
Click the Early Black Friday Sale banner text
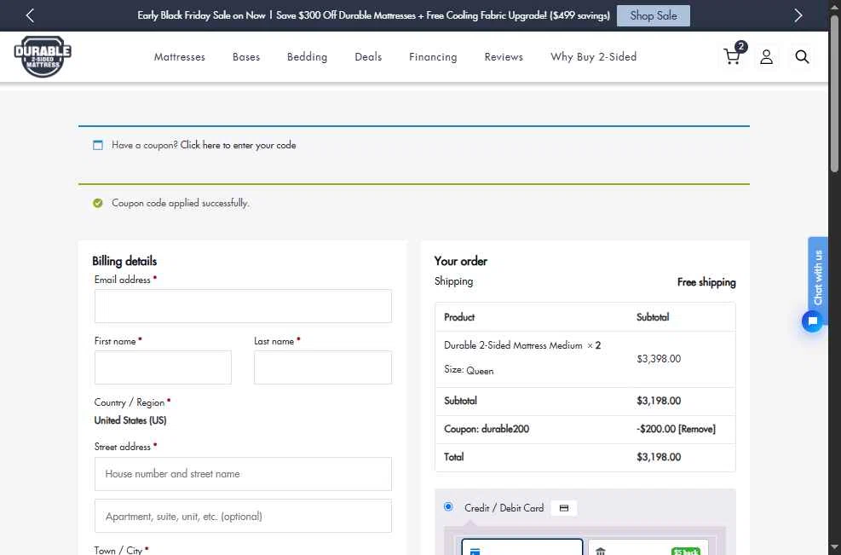tap(373, 15)
